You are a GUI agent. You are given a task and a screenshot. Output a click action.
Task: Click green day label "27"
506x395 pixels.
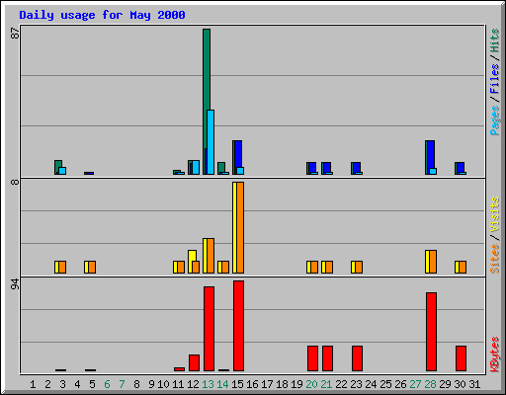pos(415,384)
